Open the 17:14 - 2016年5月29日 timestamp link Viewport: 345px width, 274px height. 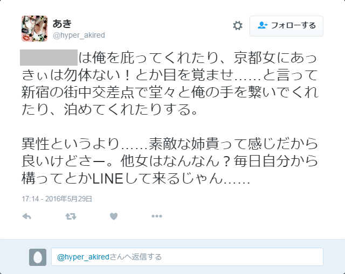57,199
